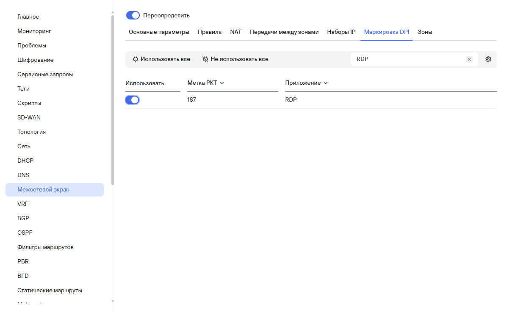Open Скрипты in the sidebar
The width and height of the screenshot is (507, 313).
pyautogui.click(x=29, y=103)
